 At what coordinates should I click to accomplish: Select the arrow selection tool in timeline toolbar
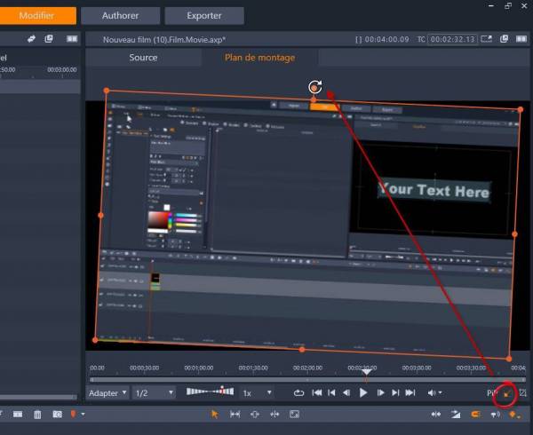(214, 415)
